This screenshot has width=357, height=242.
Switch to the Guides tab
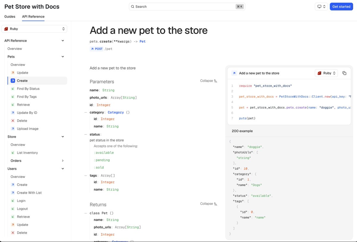[10, 17]
